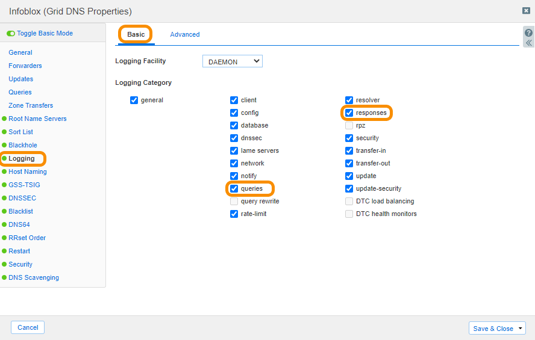Image resolution: width=535 pixels, height=340 pixels.
Task: Open the Sort List section
Action: [x=21, y=132]
